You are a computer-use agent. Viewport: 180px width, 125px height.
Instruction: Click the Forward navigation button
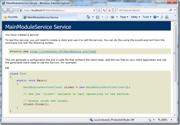11,10
